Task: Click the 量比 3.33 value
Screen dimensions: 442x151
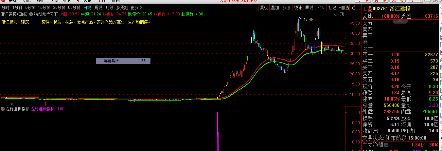Action: pyautogui.click(x=433, y=105)
